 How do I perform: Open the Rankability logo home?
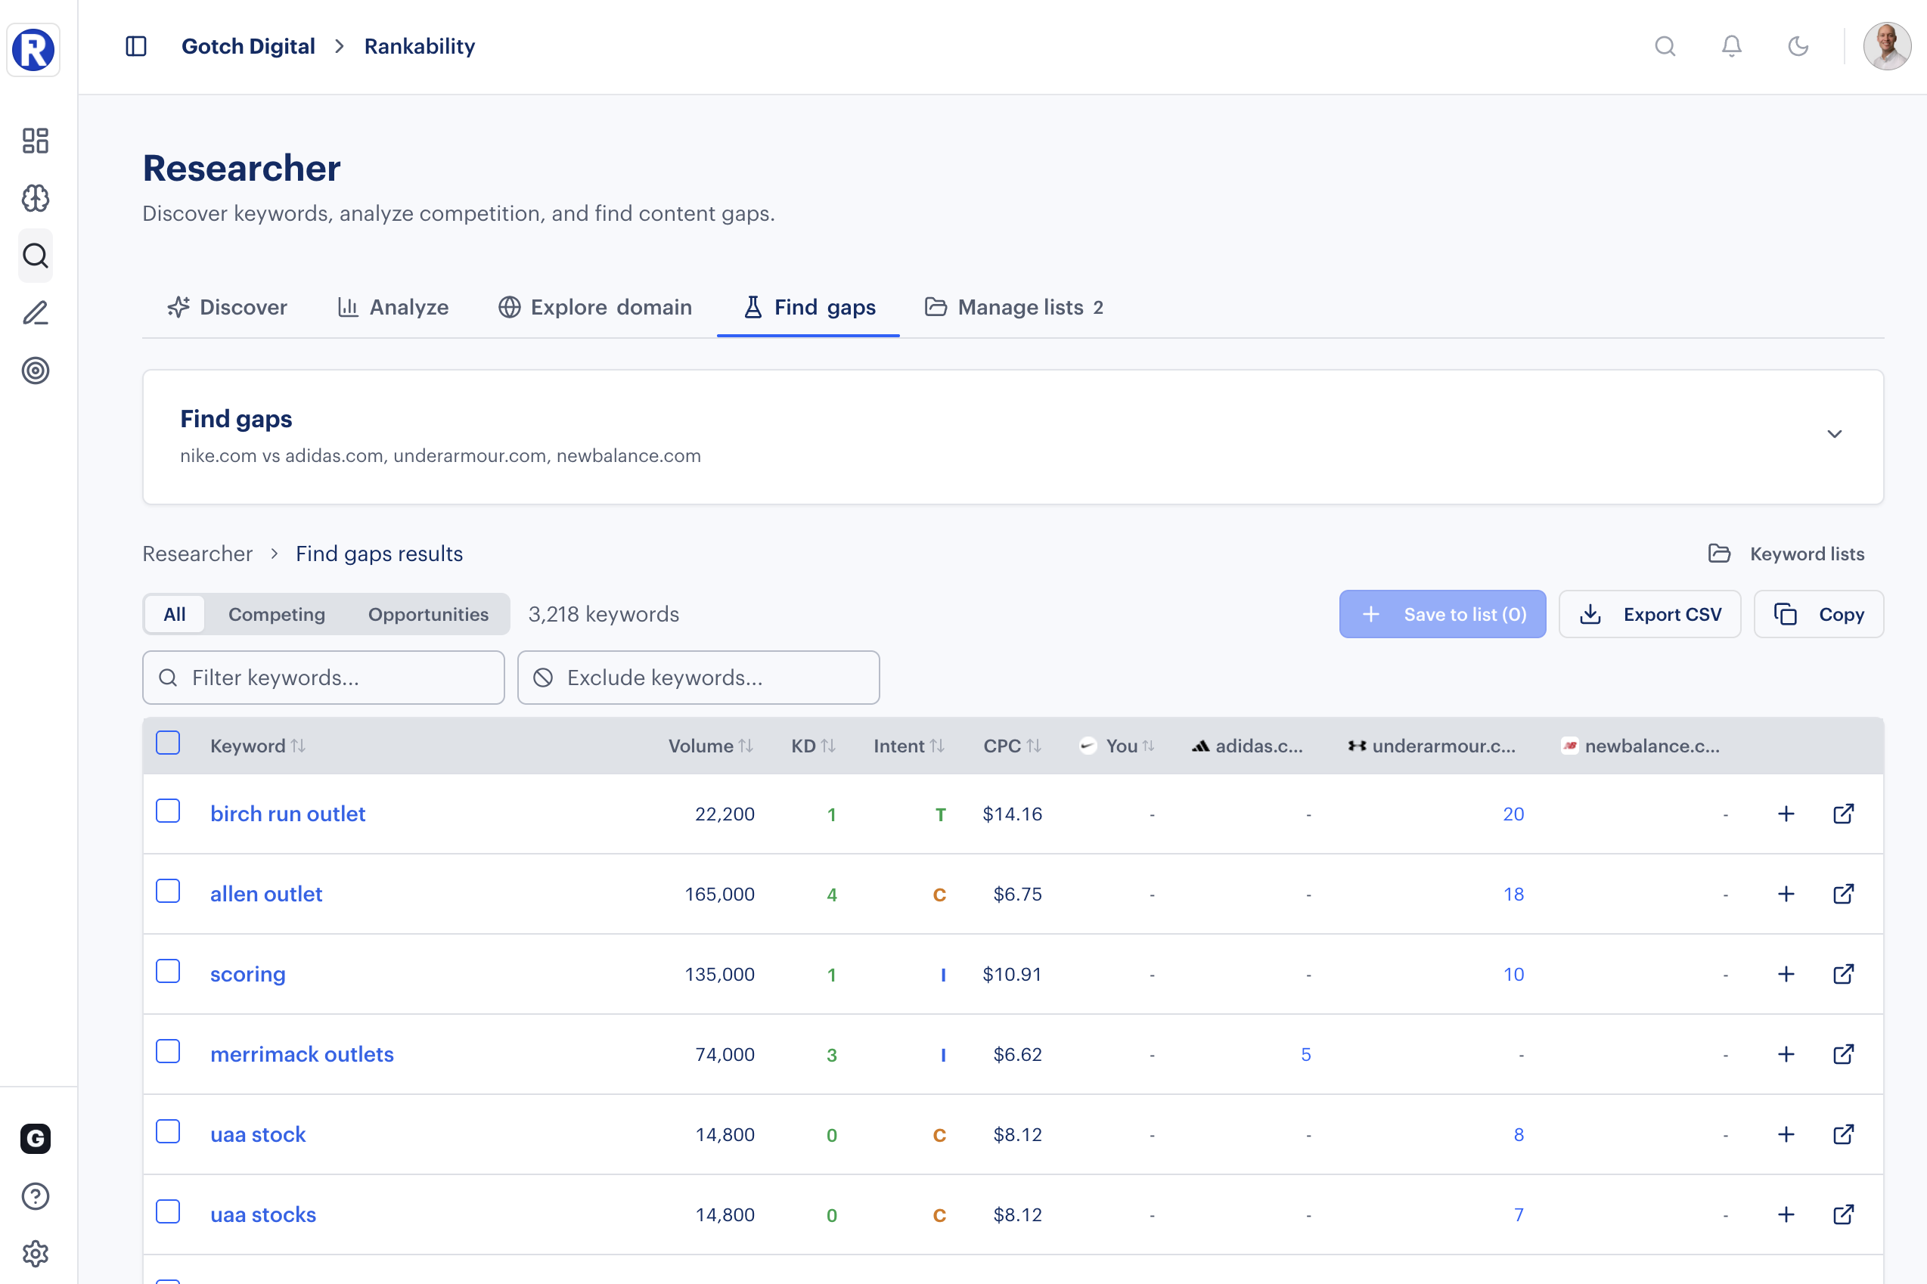(x=33, y=49)
